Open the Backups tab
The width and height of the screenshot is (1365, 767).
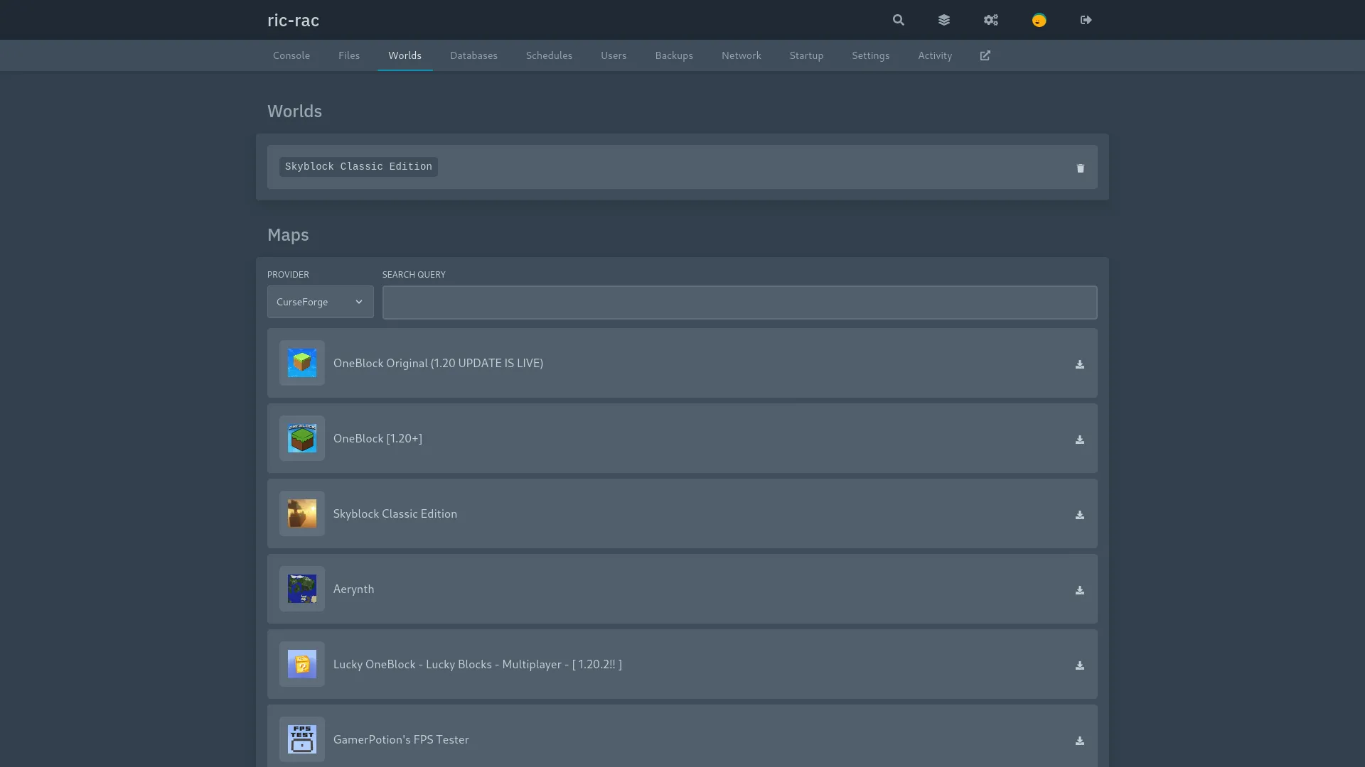(x=673, y=55)
